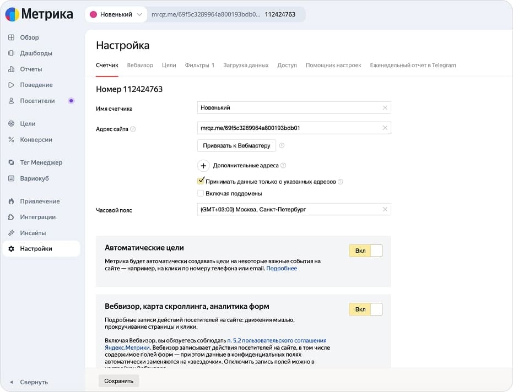Image resolution: width=513 pixels, height=392 pixels.
Task: Click the Инсайты sparkle icon
Action: (x=11, y=233)
